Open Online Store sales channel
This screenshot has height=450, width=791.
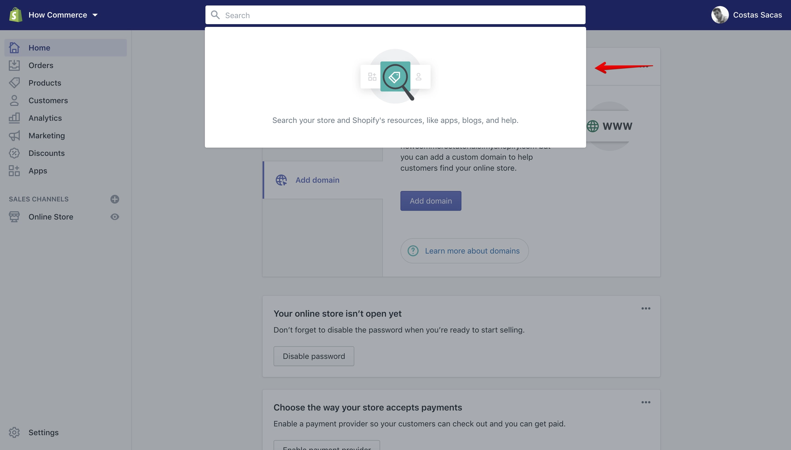click(51, 217)
